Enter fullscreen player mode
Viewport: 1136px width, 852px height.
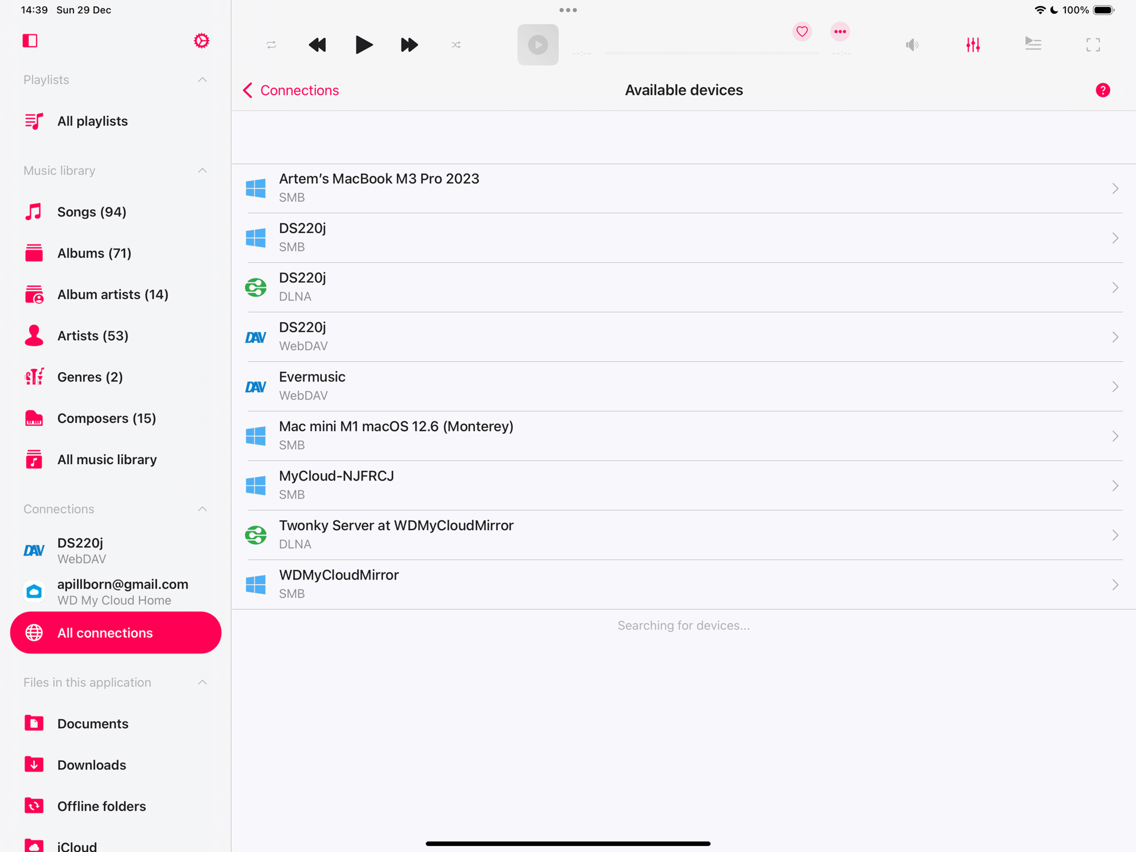1093,45
